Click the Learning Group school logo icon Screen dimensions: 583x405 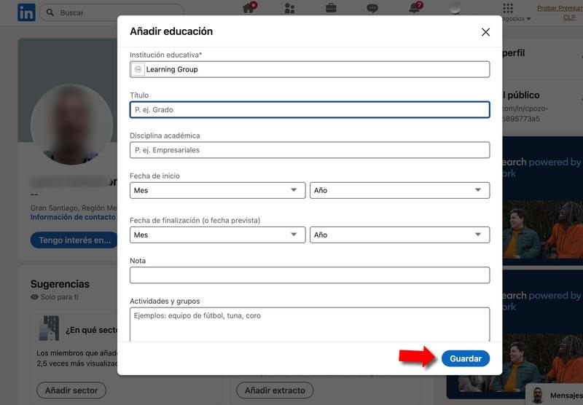coord(138,69)
